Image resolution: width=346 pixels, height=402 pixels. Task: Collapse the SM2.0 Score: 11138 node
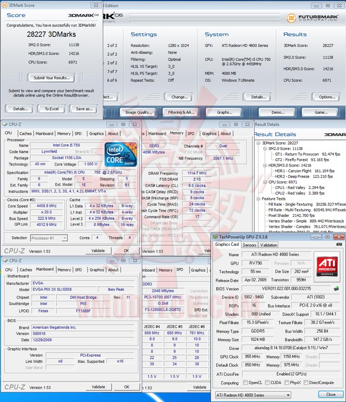[x=265, y=149]
